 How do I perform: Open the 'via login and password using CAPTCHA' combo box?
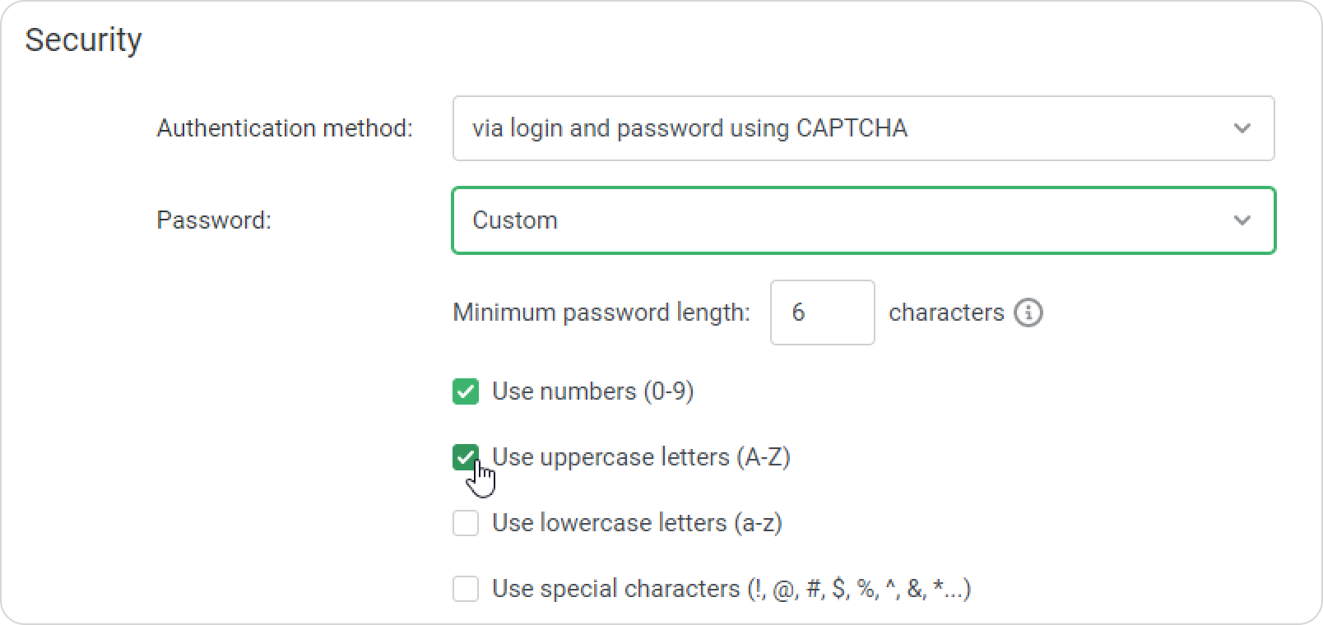(863, 128)
